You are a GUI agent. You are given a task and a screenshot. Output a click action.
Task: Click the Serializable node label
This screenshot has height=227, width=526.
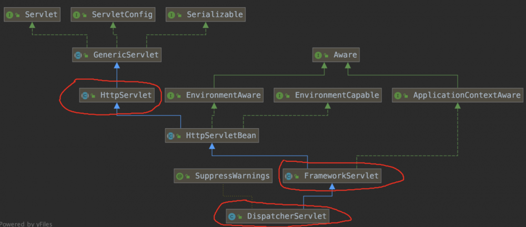(x=215, y=15)
